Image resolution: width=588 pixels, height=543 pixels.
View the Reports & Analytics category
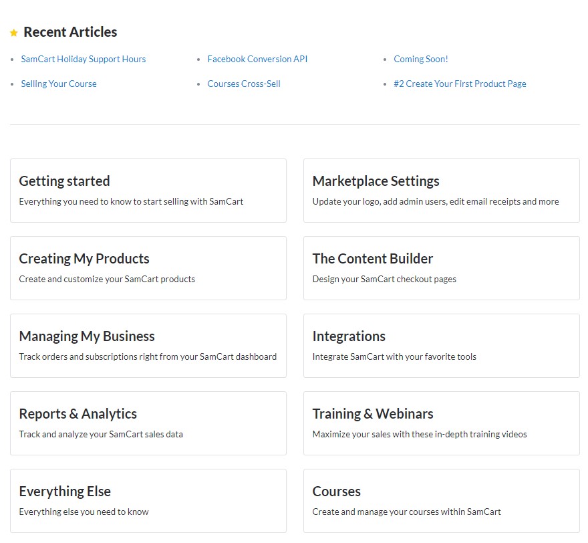(148, 423)
